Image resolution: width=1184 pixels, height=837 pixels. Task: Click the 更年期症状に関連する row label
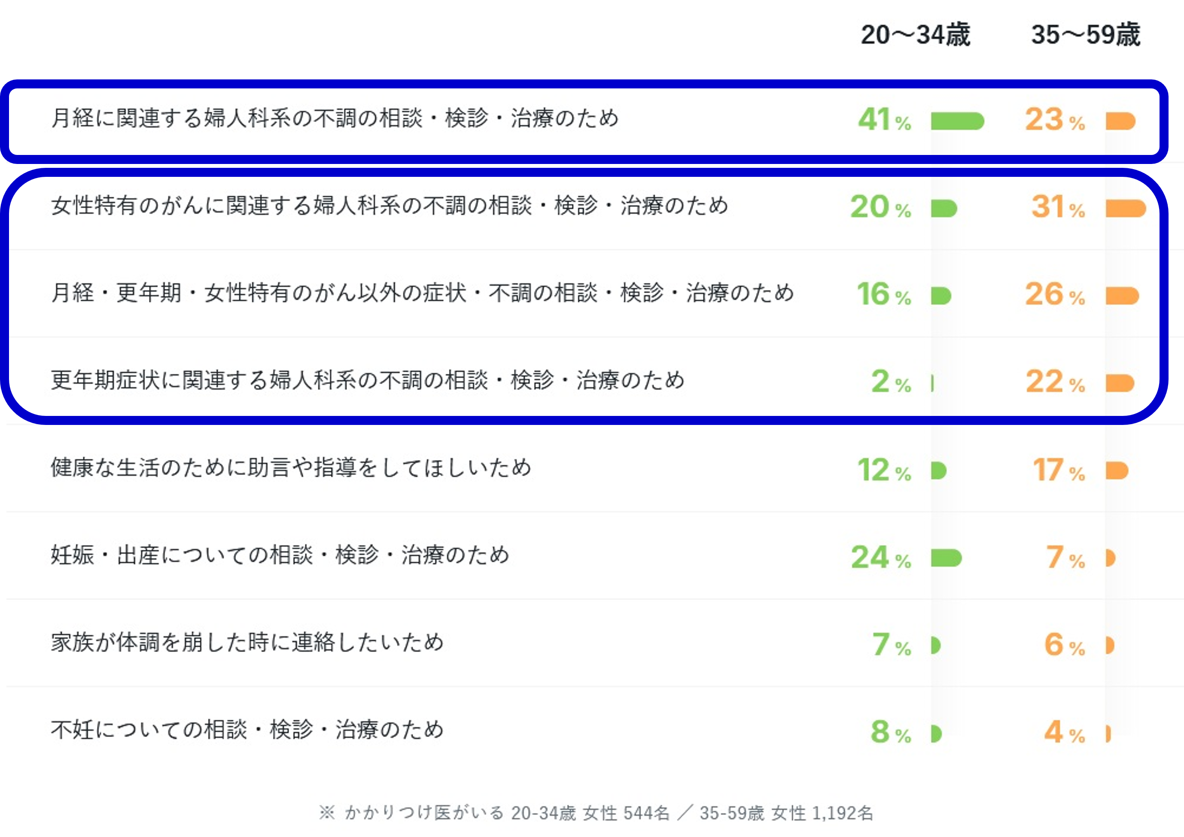coord(367,380)
